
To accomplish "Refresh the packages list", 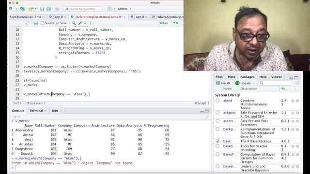I will [297, 83].
